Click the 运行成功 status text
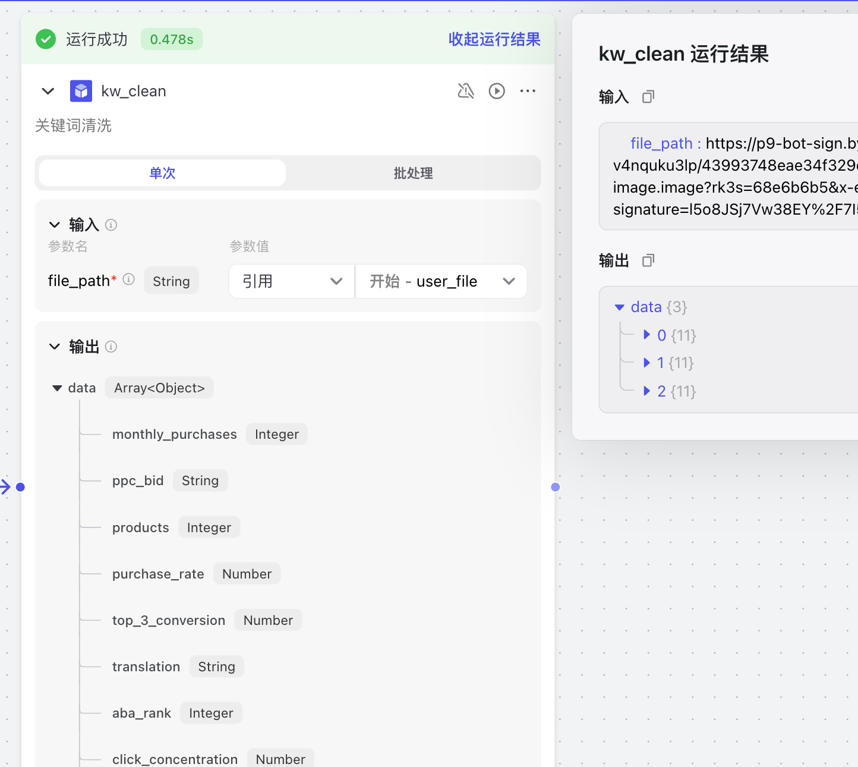This screenshot has height=767, width=858. click(97, 39)
